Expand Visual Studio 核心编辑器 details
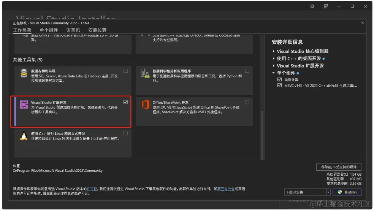Viewport: 374px width, 211px height. click(x=274, y=51)
